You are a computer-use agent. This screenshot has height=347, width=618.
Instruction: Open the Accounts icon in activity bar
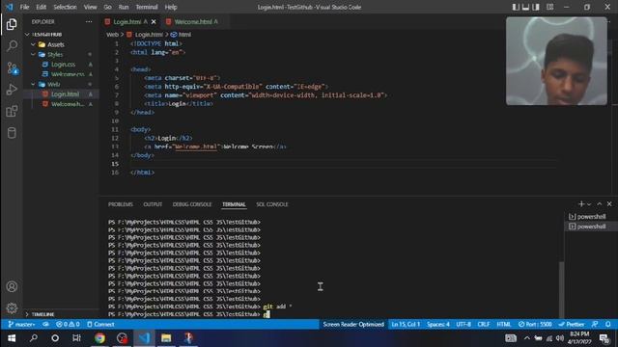pyautogui.click(x=12, y=286)
